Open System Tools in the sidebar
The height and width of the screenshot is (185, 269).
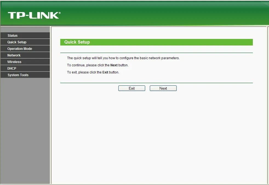25,75
